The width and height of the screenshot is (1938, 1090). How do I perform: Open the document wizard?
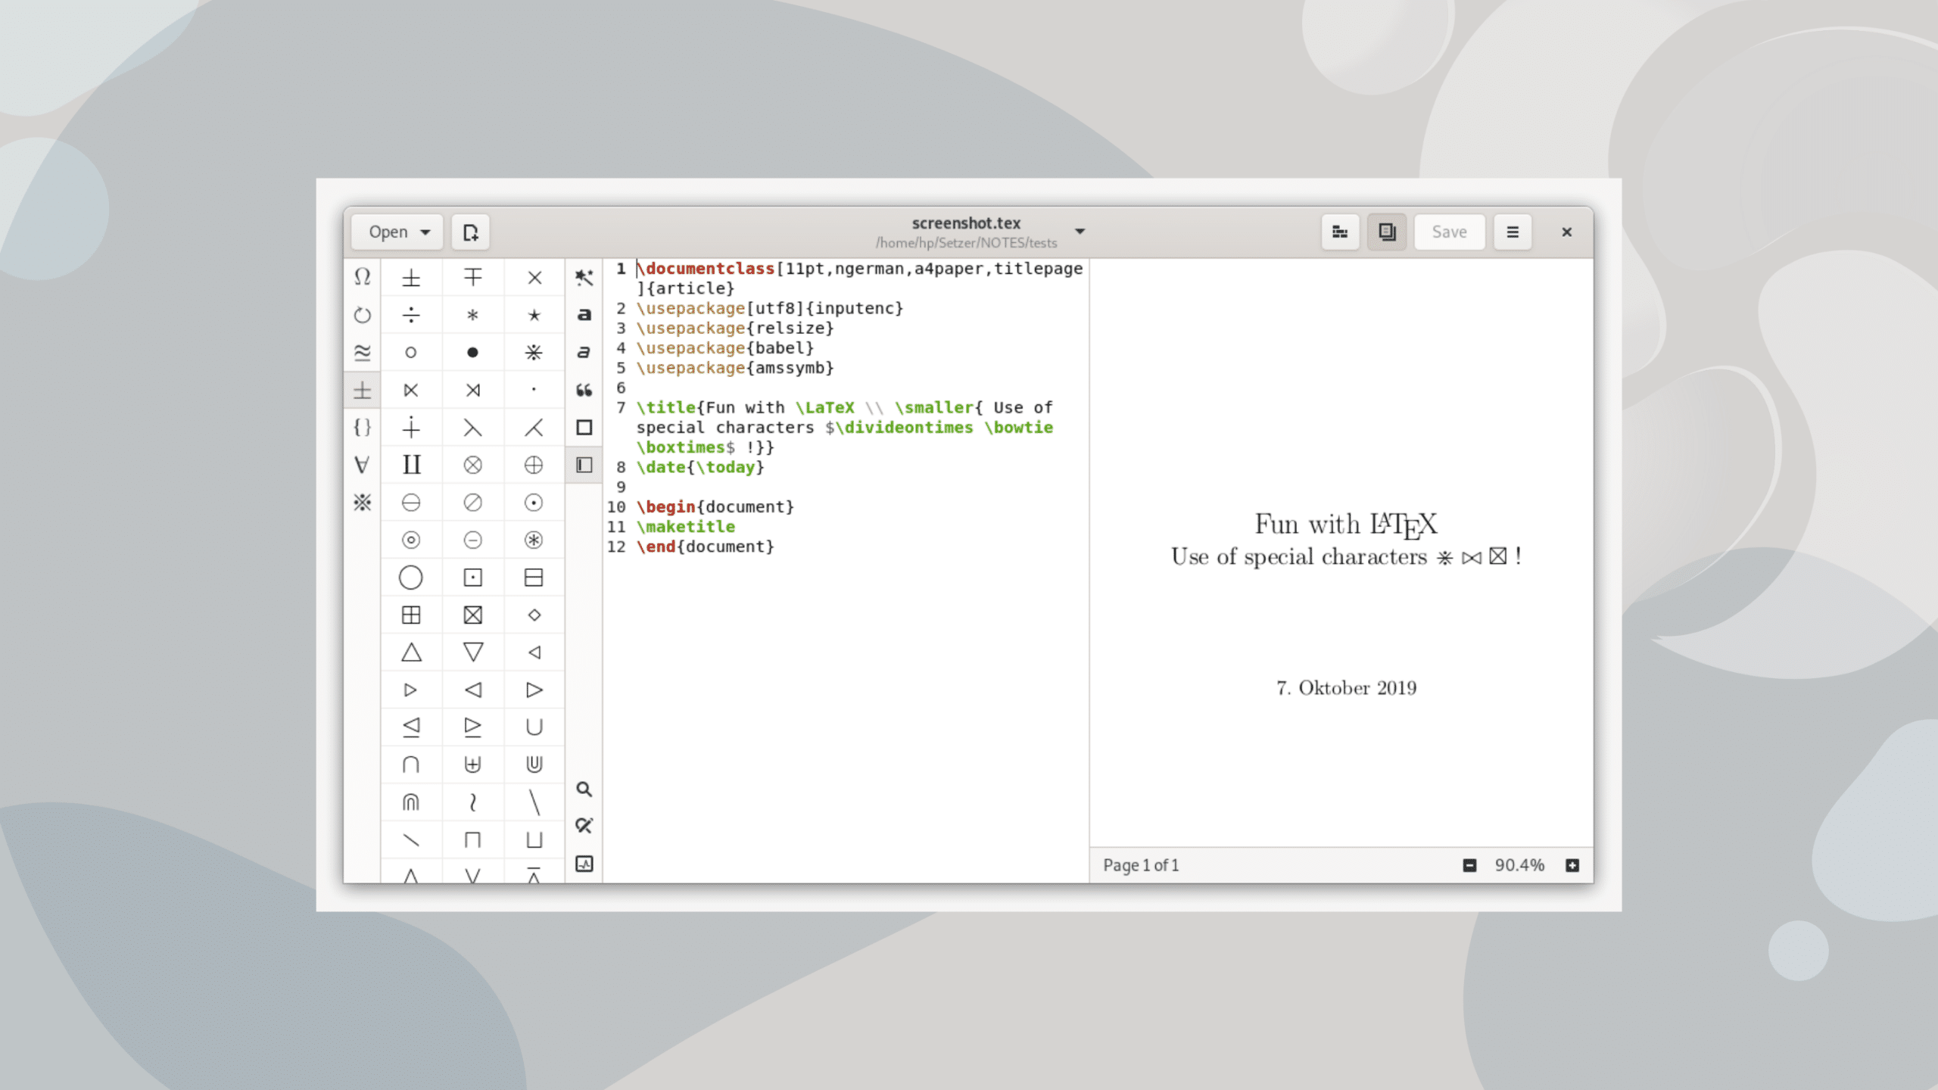584,277
